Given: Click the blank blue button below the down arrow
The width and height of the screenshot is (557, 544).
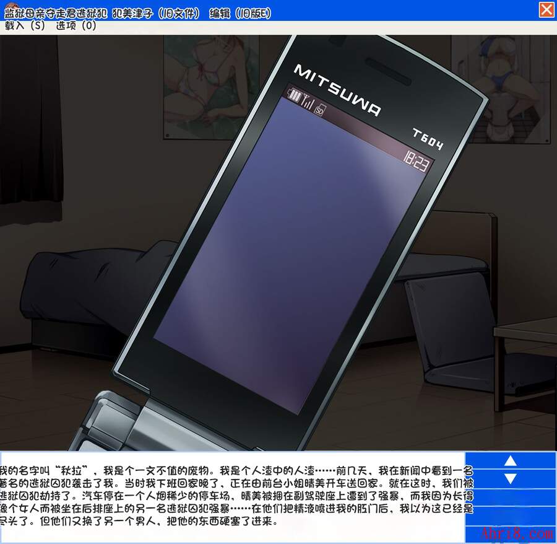Looking at the screenshot, I should (519, 498).
